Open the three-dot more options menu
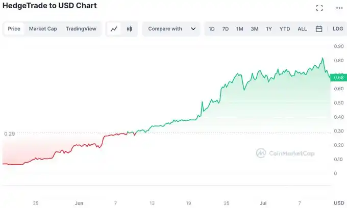The width and height of the screenshot is (347, 208). point(339,8)
